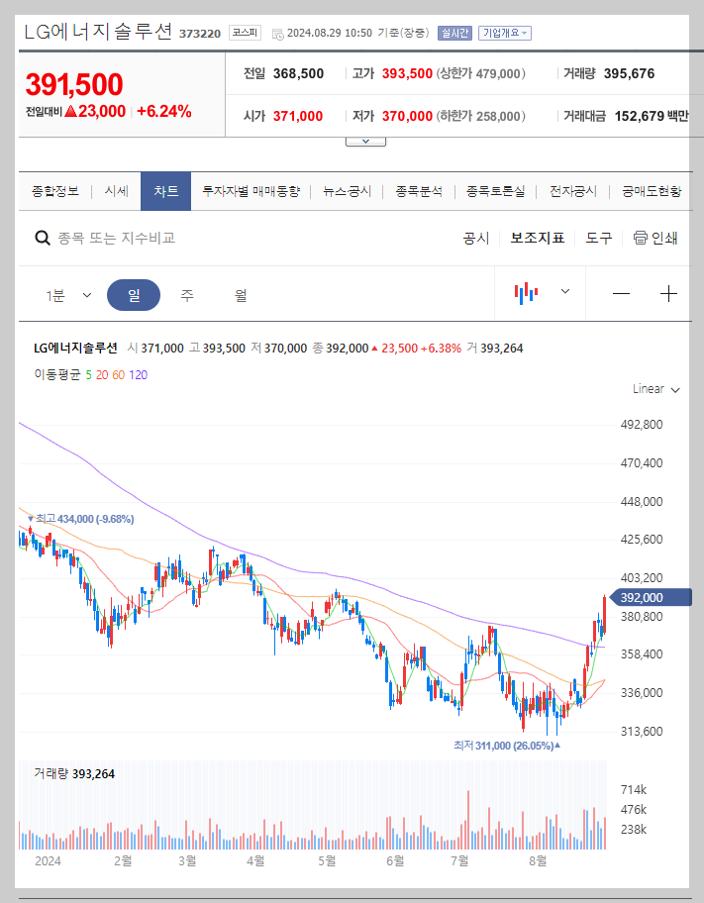The image size is (704, 903).
Task: Expand the 기업개요 dropdown
Action: 505,32
